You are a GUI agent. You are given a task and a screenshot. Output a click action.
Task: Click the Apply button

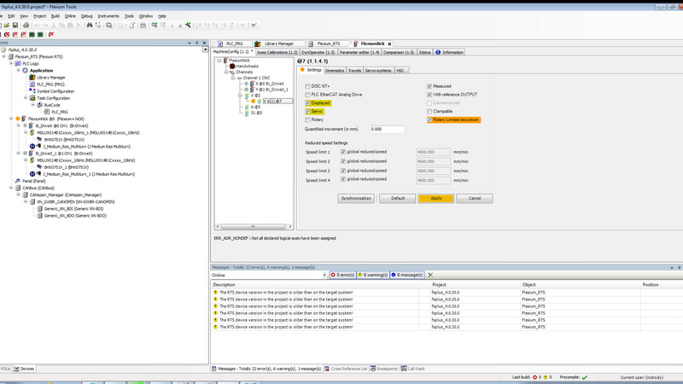pyautogui.click(x=435, y=198)
